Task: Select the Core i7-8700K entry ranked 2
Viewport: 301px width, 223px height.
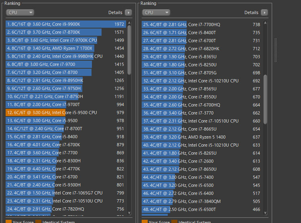Action: click(66, 32)
